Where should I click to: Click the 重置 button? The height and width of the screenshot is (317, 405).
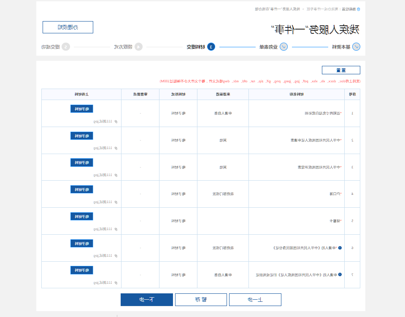341,70
